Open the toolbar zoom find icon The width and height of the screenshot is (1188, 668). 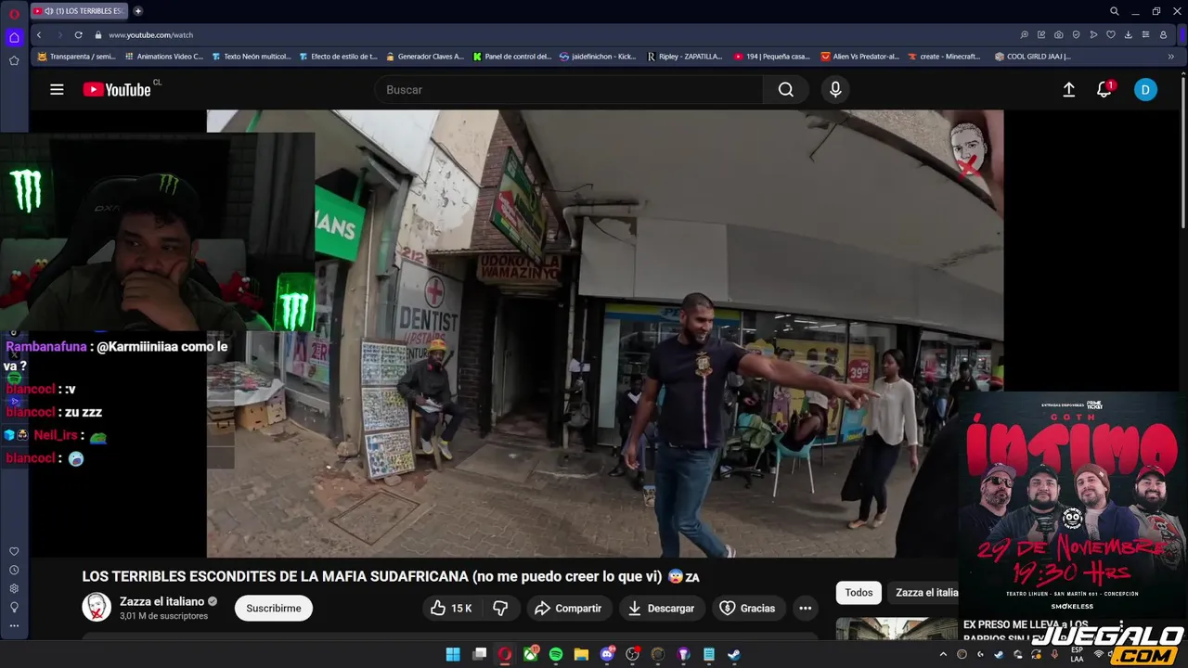click(1025, 34)
